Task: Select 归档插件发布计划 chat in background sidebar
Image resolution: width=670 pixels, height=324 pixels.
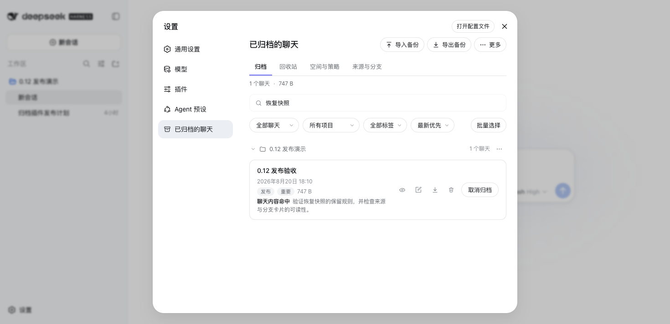Action: tap(64, 113)
